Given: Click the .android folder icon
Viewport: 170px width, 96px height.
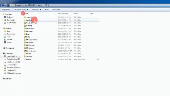Looking at the screenshot, I should [x=25, y=17].
